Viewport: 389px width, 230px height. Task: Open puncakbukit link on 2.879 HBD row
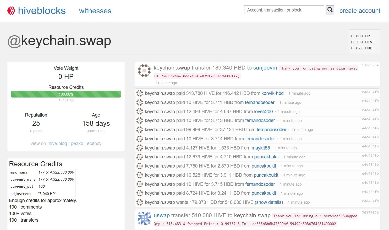point(264,166)
